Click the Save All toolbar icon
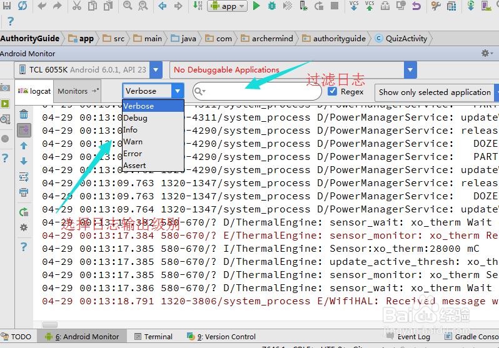499x348 pixels. click(6, 5)
